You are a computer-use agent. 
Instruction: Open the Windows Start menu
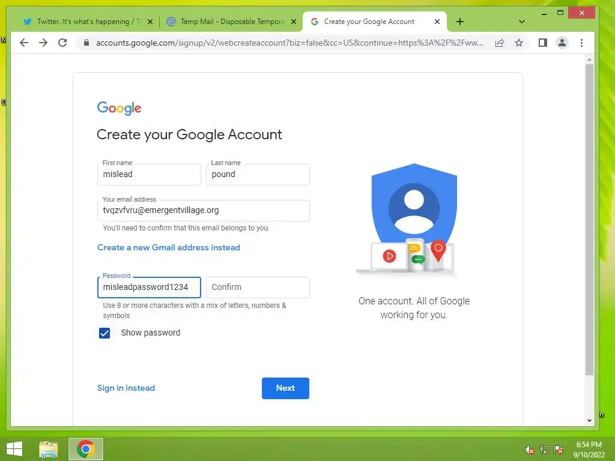pos(14,449)
